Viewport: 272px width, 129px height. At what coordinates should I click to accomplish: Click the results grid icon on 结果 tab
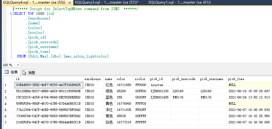click(6, 72)
